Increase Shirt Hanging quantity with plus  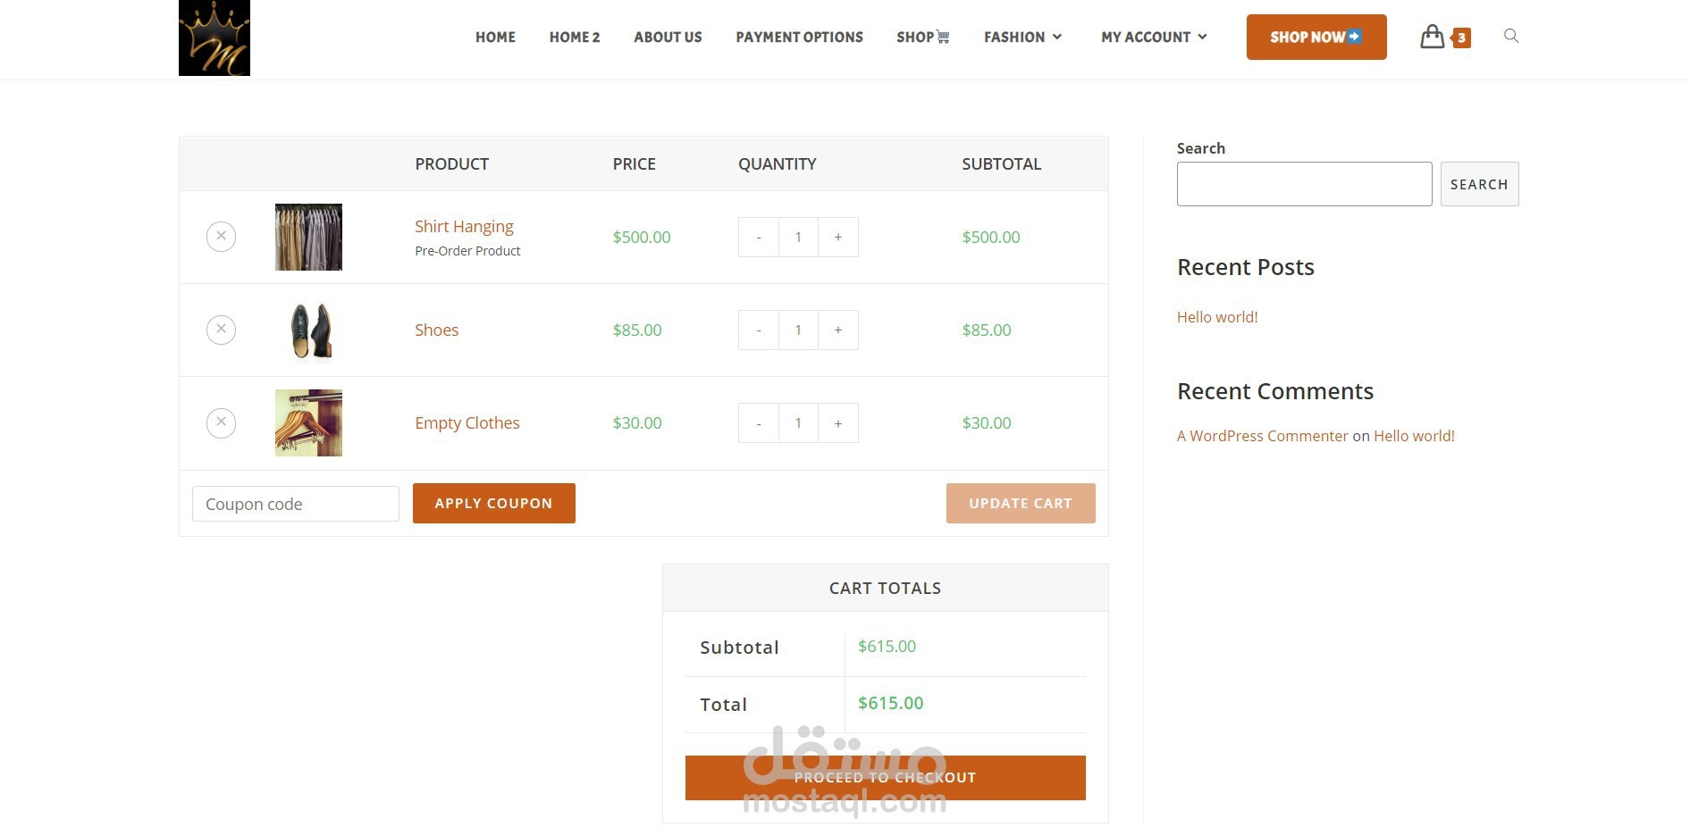click(838, 237)
